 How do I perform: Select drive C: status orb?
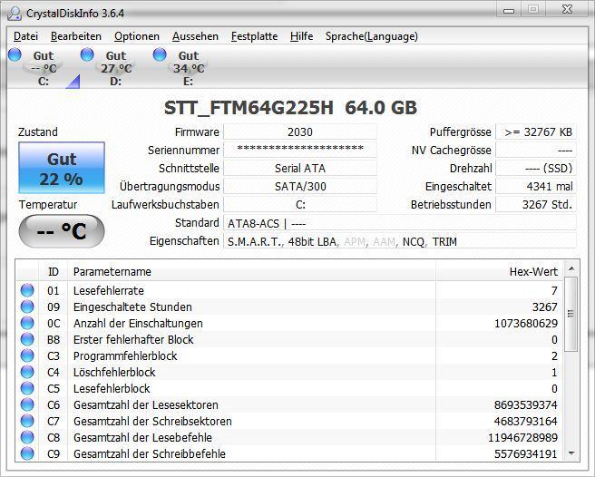tap(15, 54)
